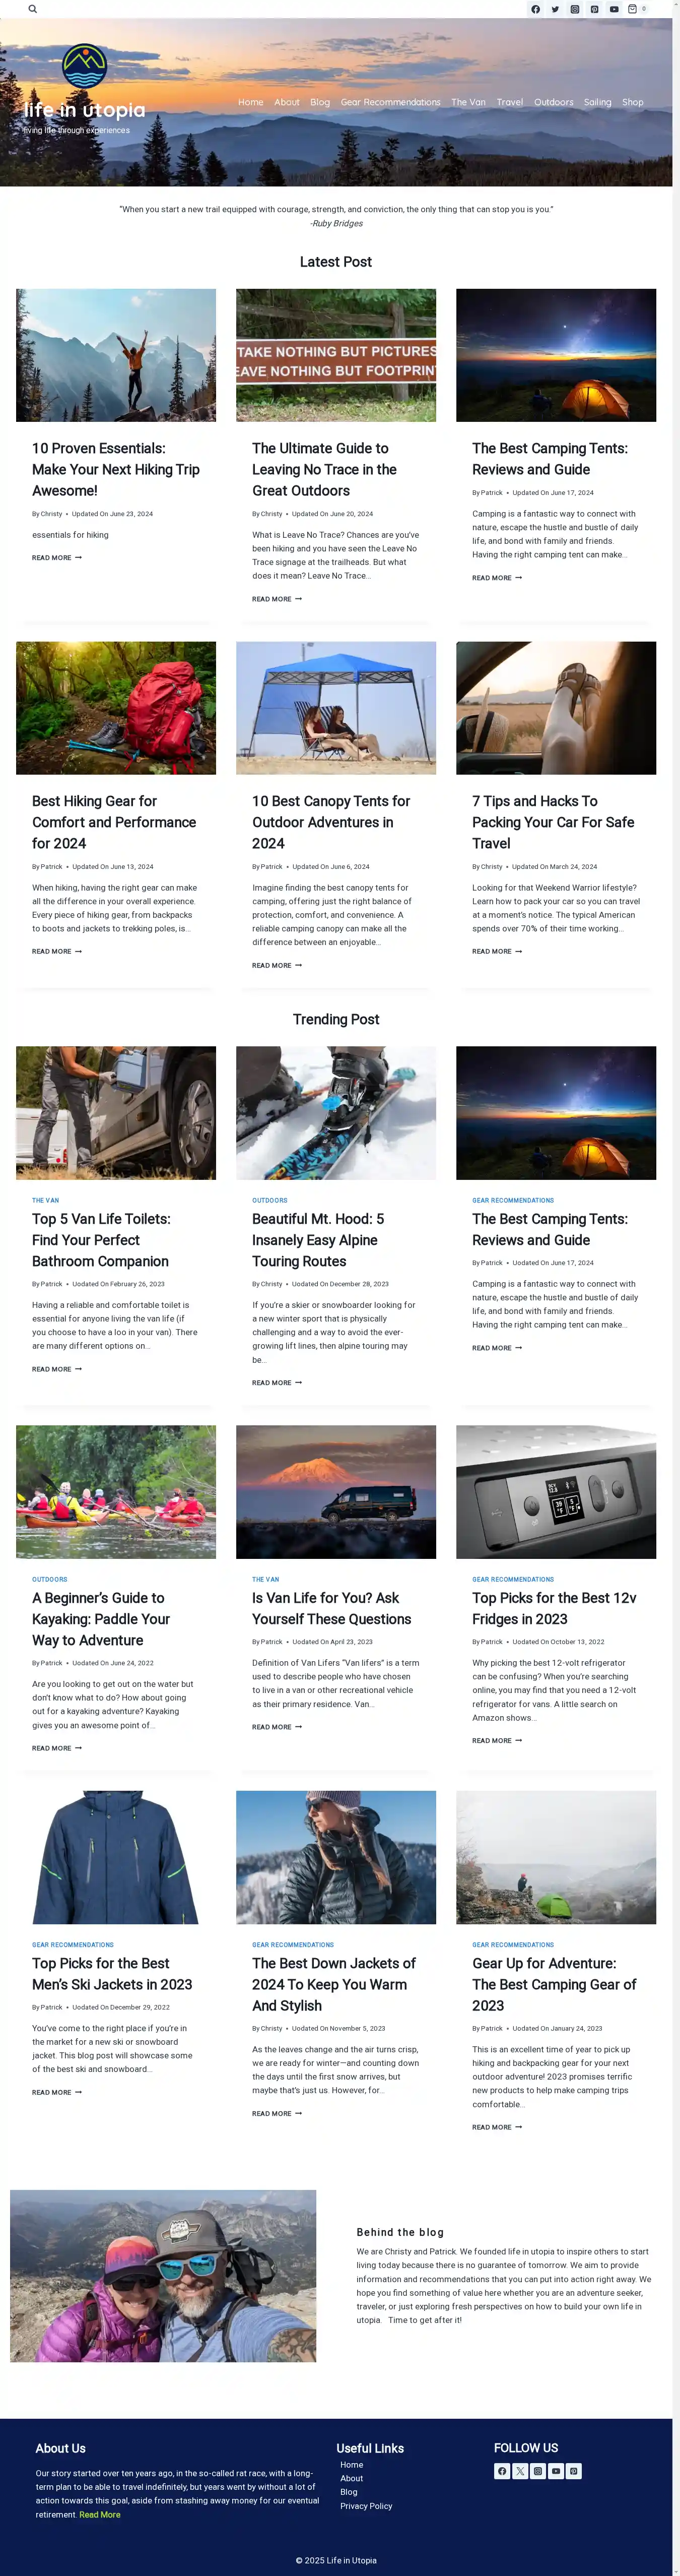Click Read More in About Us footer
680x2576 pixels.
click(x=100, y=2514)
